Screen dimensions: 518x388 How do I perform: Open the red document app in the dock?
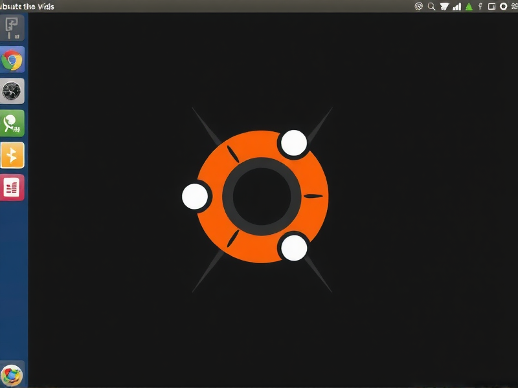coord(13,188)
